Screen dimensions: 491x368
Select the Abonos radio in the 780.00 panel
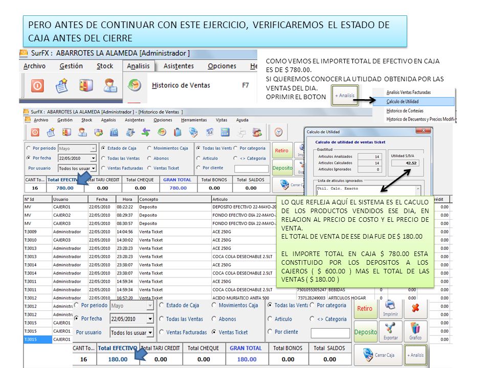click(149, 158)
